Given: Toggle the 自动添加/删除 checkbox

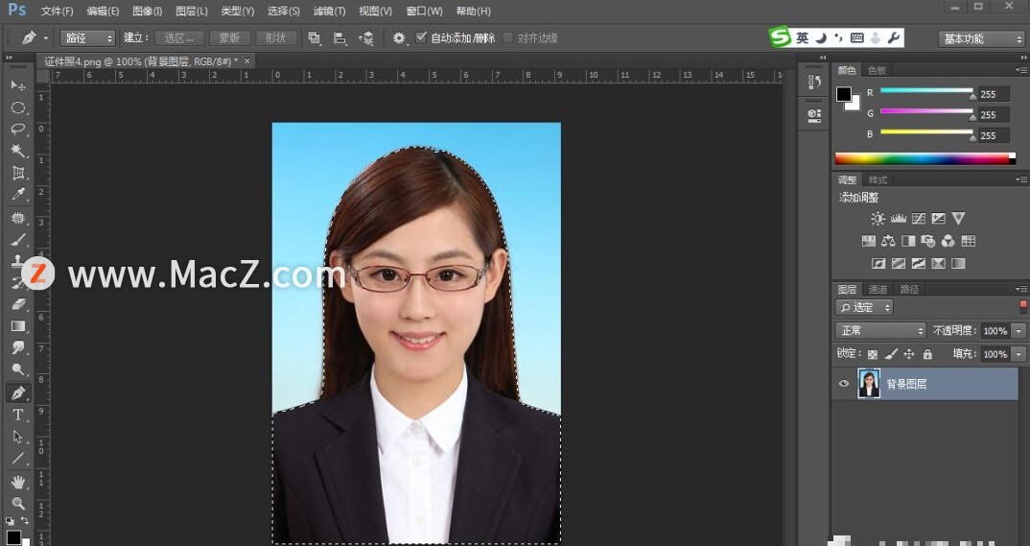Looking at the screenshot, I should (x=421, y=37).
